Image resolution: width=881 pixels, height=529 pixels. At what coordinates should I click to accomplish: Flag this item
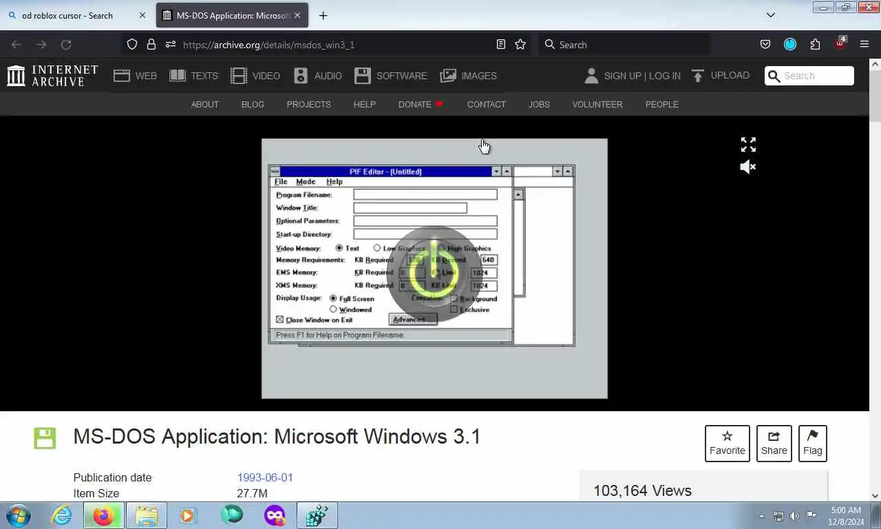pyautogui.click(x=812, y=444)
